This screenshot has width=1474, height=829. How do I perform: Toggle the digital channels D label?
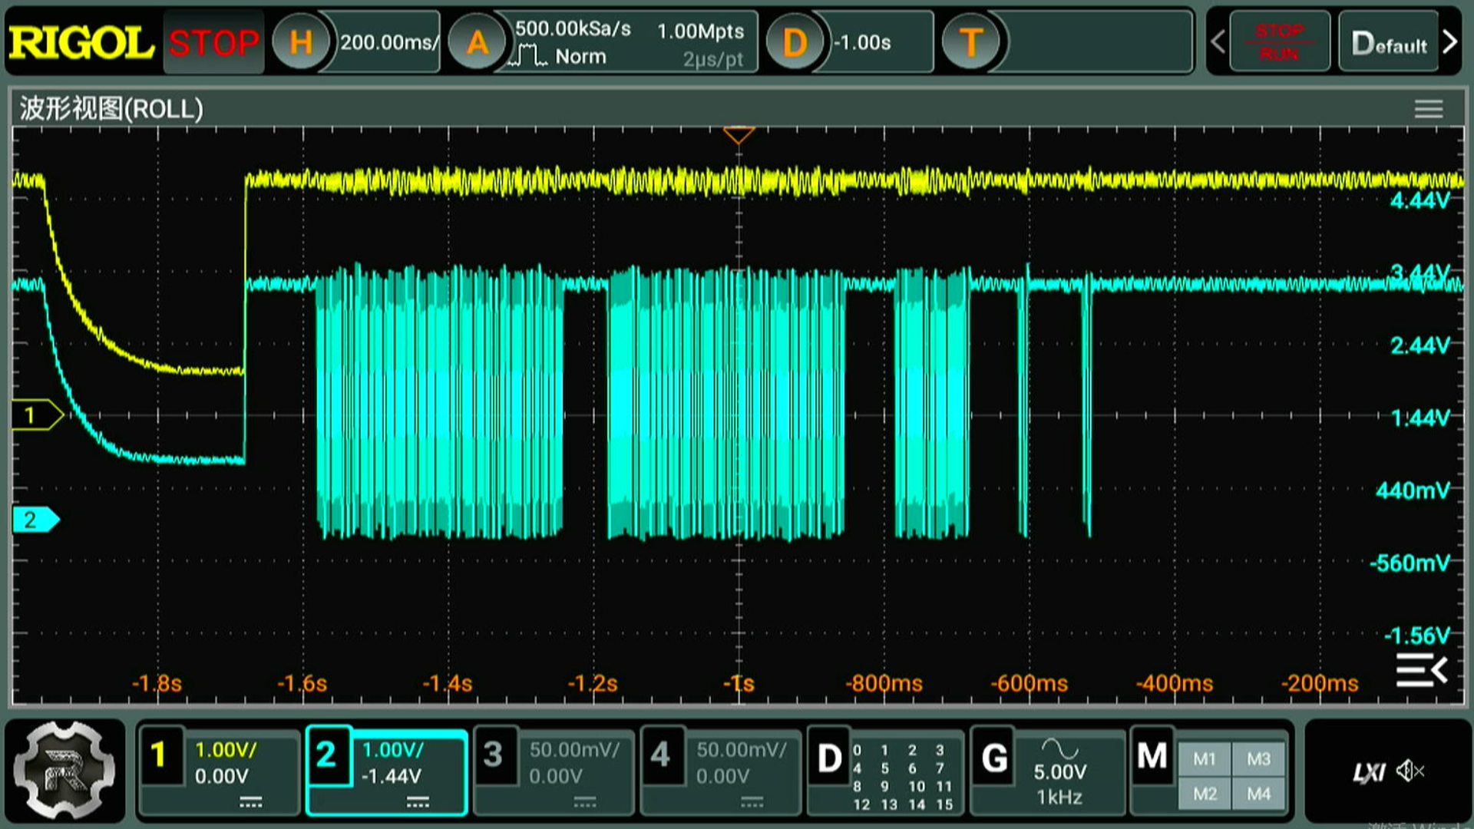point(830,758)
